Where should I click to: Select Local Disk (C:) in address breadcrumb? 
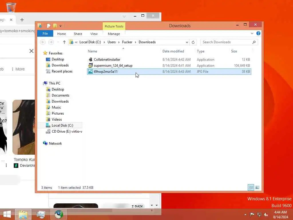pos(90,42)
